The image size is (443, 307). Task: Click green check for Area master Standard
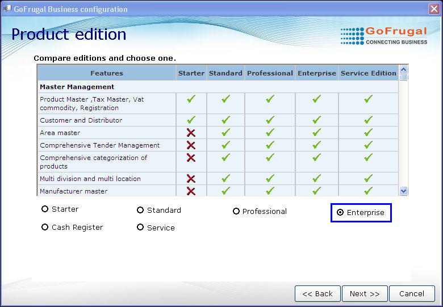click(x=225, y=132)
